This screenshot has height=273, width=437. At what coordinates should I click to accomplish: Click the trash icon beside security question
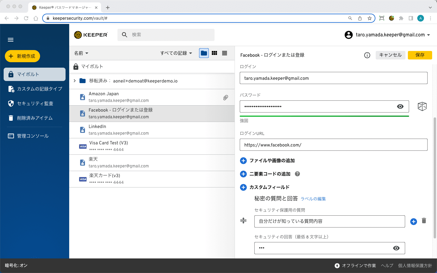(x=424, y=221)
